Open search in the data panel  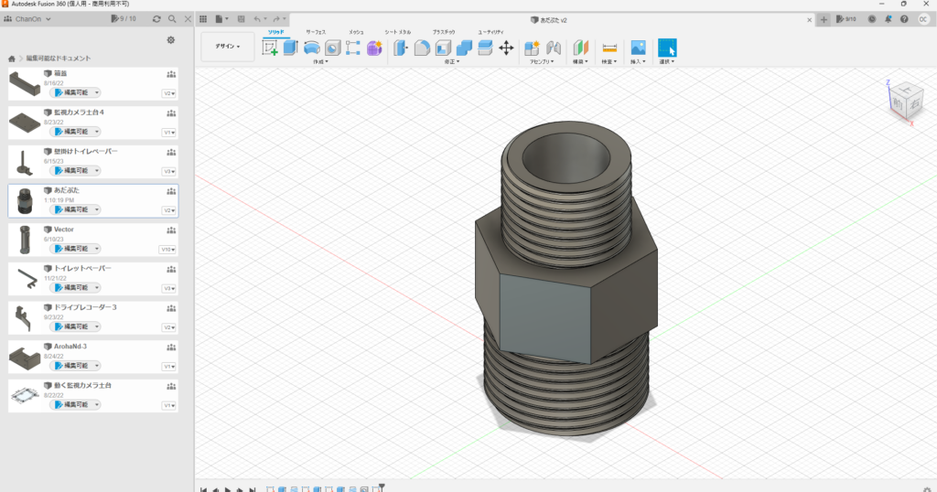(x=171, y=18)
